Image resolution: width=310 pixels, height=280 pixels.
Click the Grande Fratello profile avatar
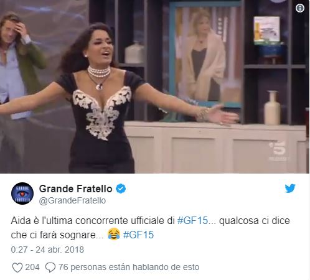tap(22, 194)
